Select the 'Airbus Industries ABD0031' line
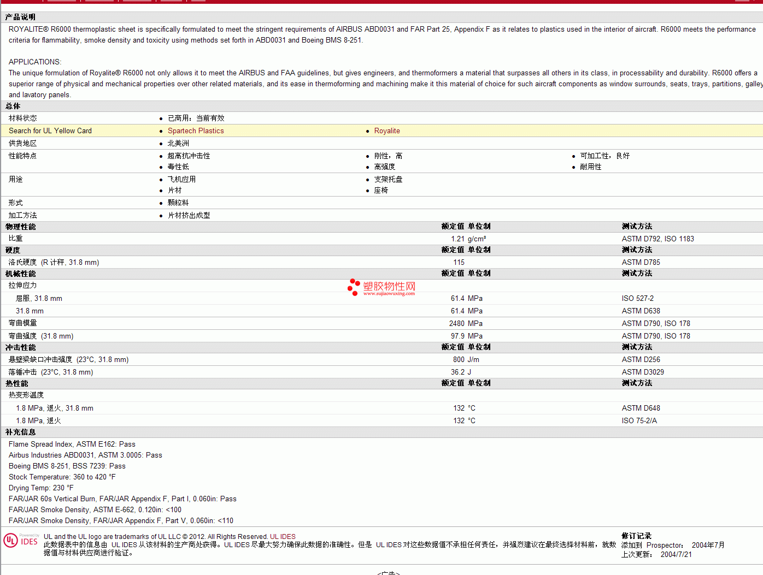The width and height of the screenshot is (763, 575). click(x=85, y=455)
